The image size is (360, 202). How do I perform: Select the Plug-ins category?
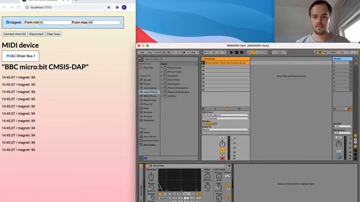147,104
